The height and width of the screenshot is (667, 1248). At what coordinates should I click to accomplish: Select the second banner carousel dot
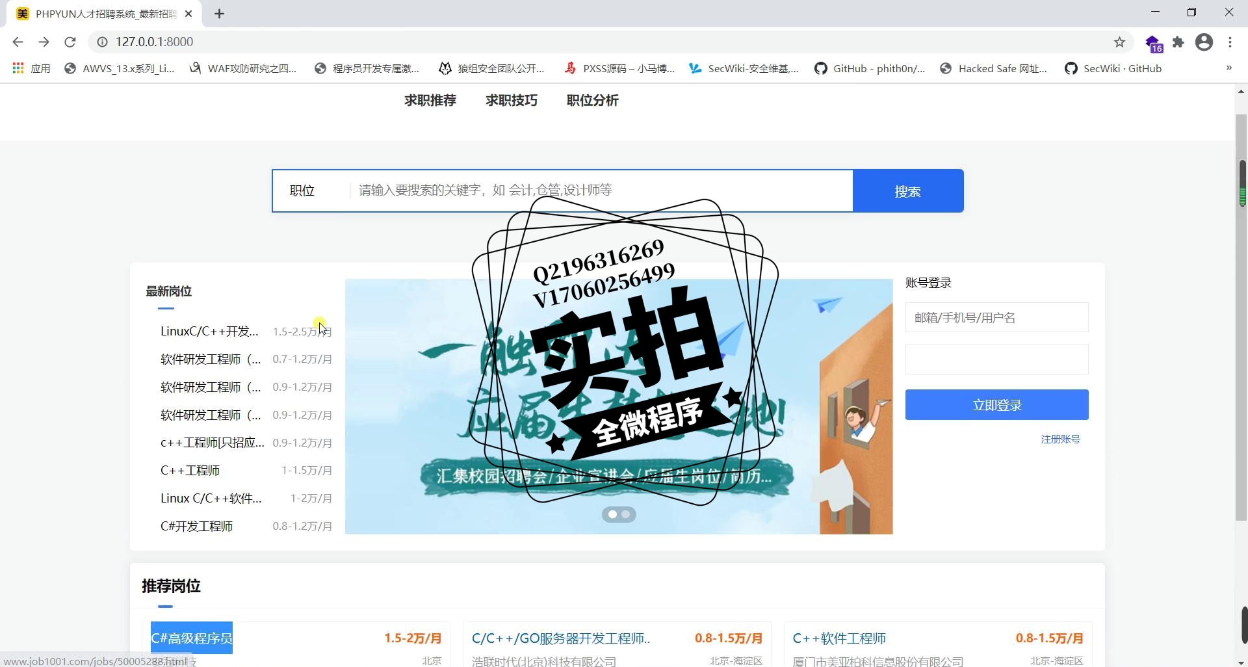pyautogui.click(x=625, y=514)
